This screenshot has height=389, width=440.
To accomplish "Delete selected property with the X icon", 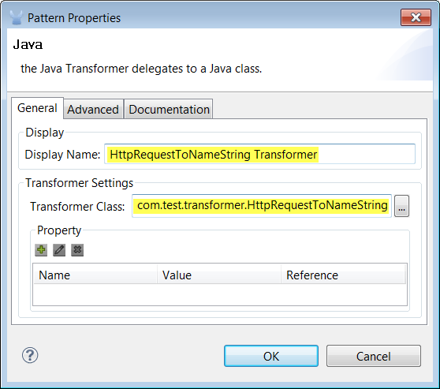I will (77, 249).
